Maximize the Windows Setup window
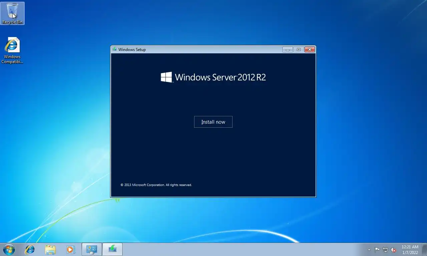Viewport: 427px width, 256px height. pos(299,50)
